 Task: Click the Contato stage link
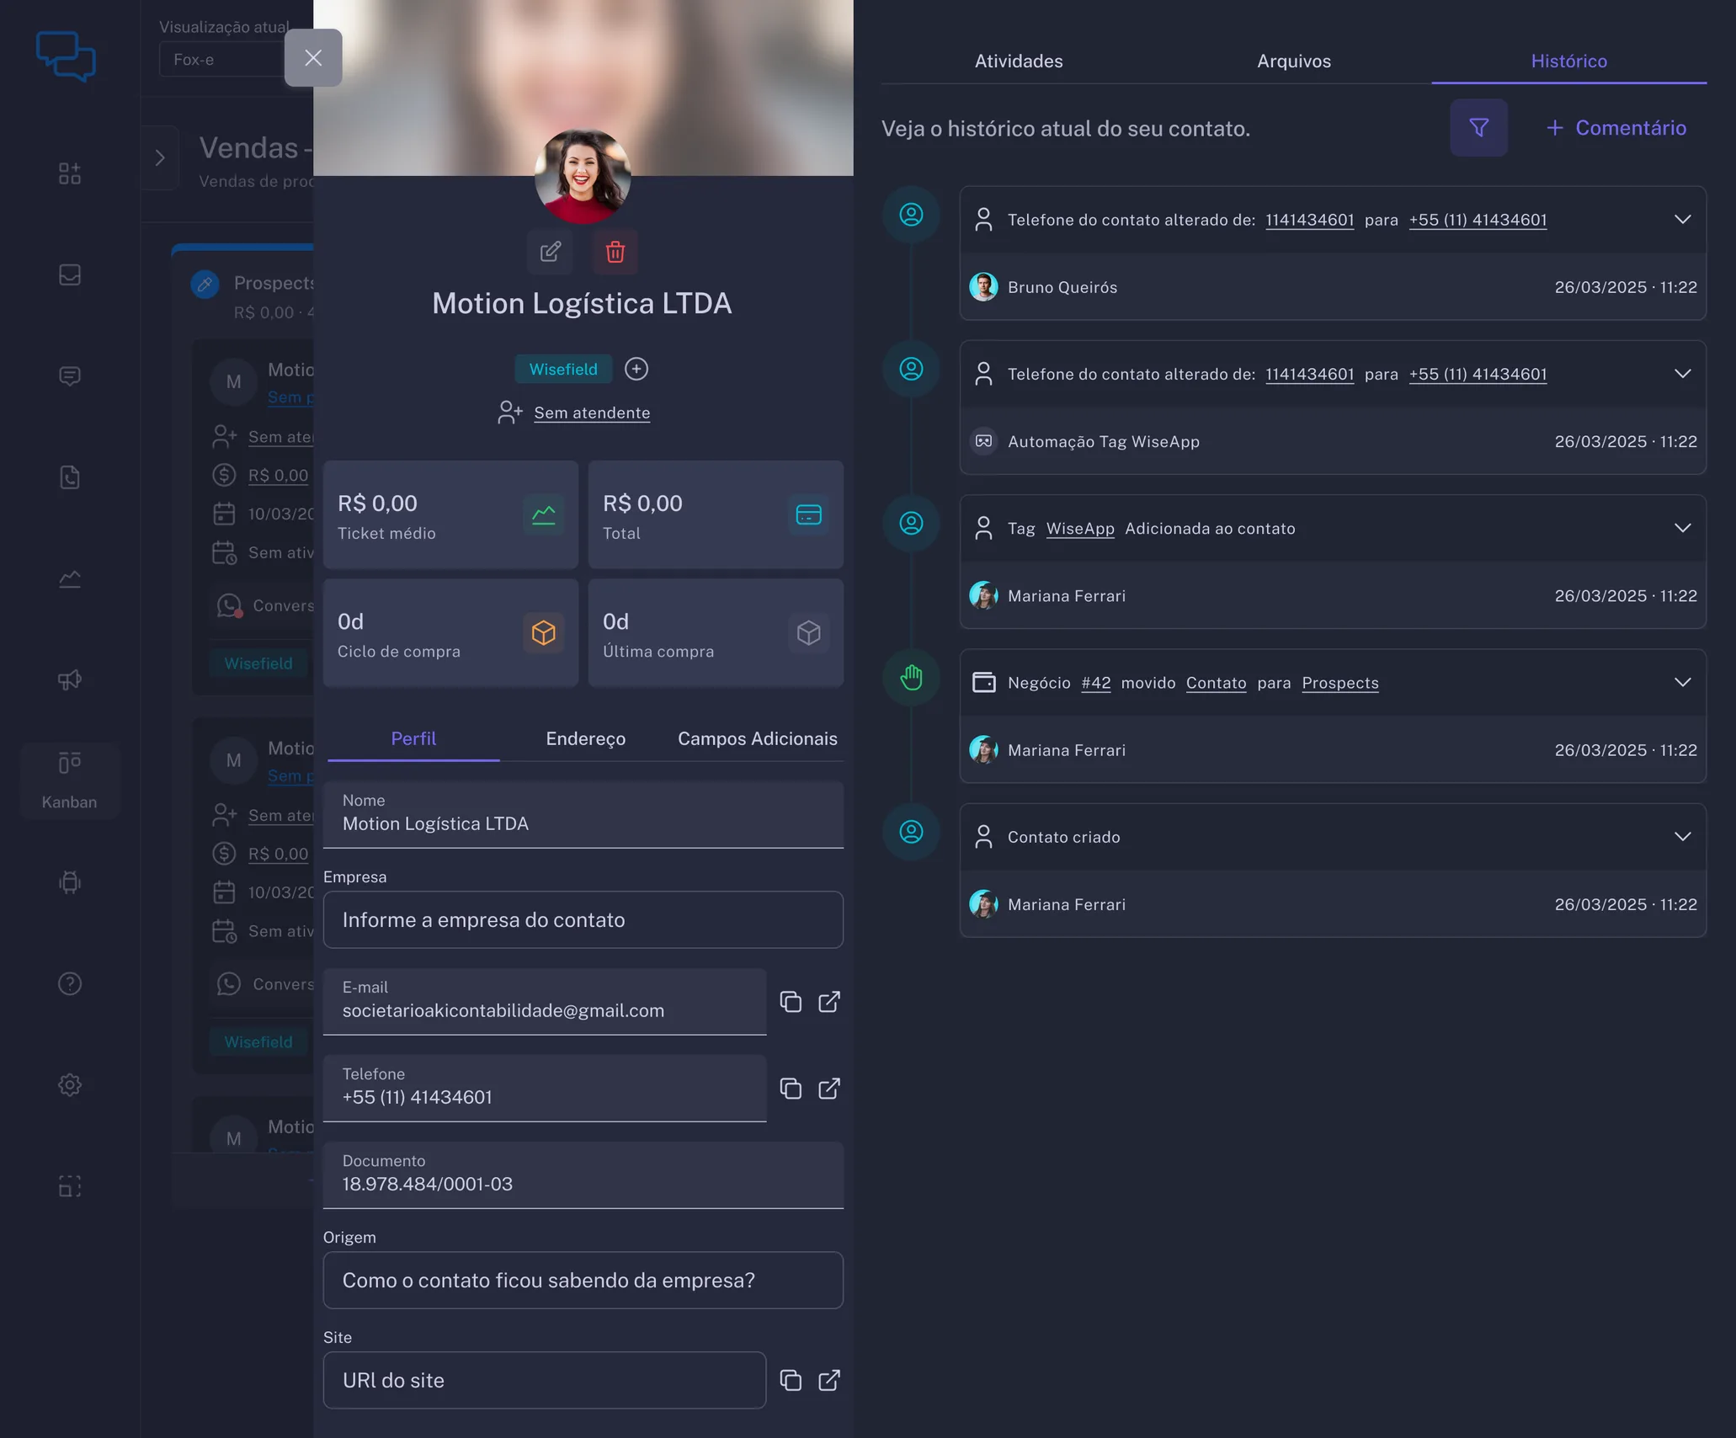[x=1216, y=683]
